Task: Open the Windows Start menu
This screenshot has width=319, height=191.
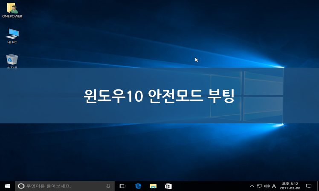Action: pos(8,186)
